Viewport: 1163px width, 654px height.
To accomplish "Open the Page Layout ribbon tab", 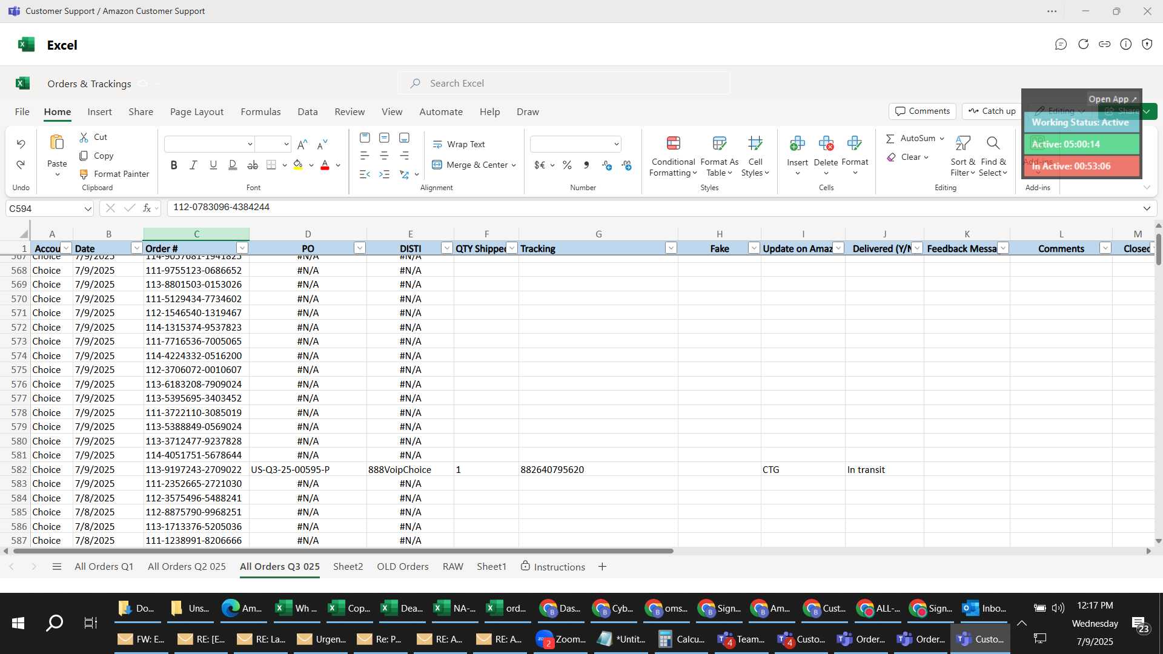I will 197,111.
